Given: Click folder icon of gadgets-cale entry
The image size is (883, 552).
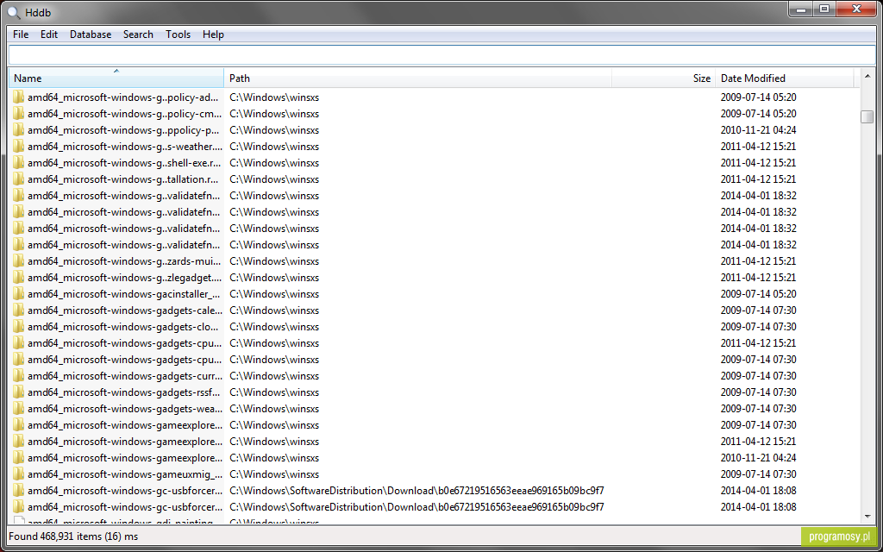Looking at the screenshot, I should tap(19, 310).
